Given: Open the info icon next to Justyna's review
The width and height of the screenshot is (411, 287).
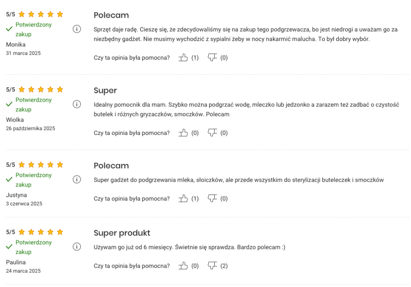Looking at the screenshot, I should tap(77, 179).
